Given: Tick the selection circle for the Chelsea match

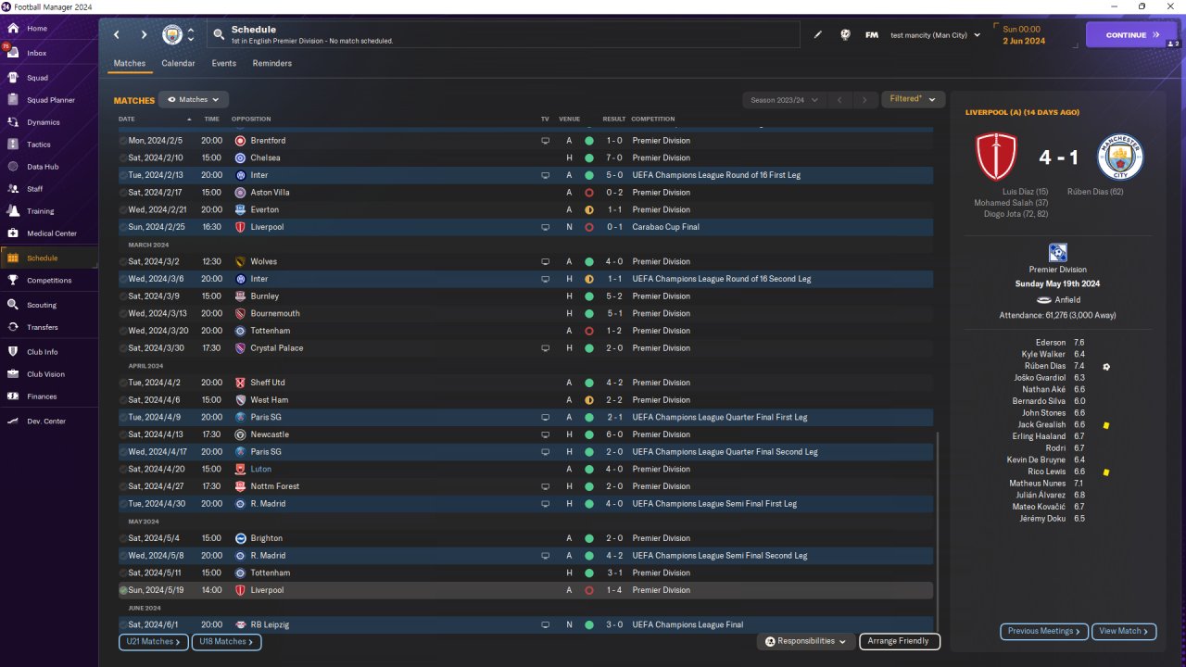Looking at the screenshot, I should 123,158.
